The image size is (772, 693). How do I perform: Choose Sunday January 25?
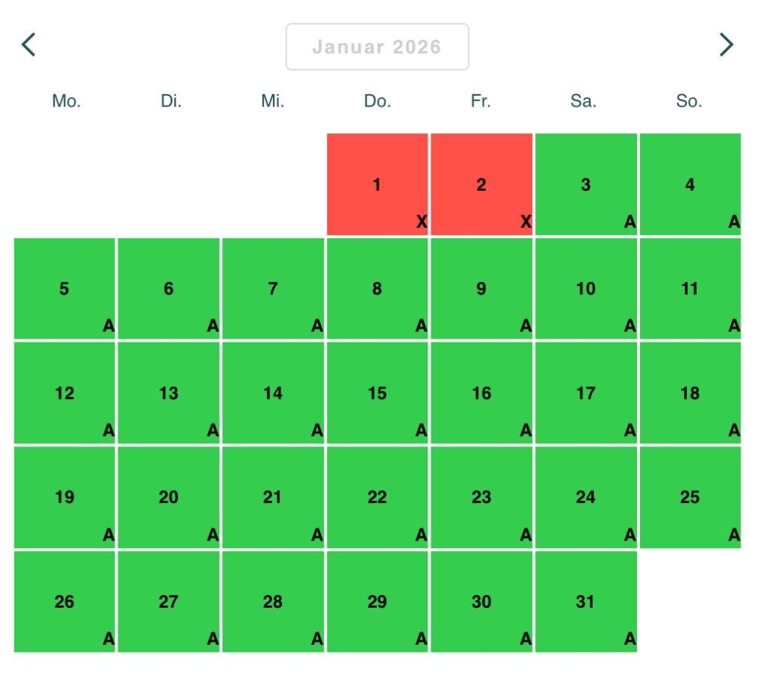690,497
